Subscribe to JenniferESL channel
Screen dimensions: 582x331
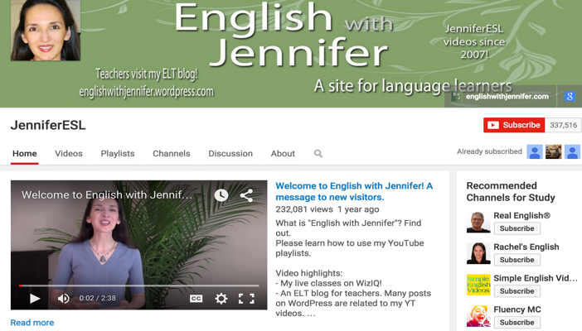pos(513,125)
